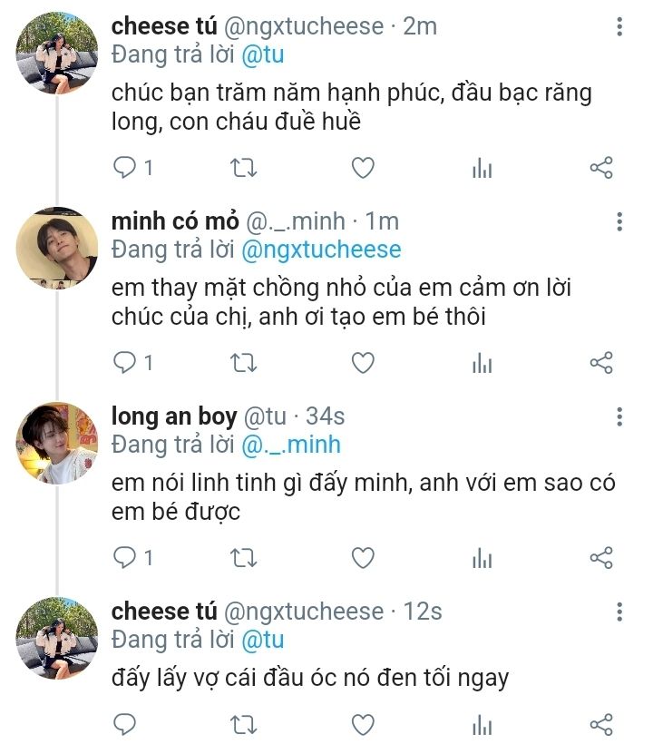Open more options for minh có mỏ's tweet
The image size is (653, 744).
click(x=619, y=222)
